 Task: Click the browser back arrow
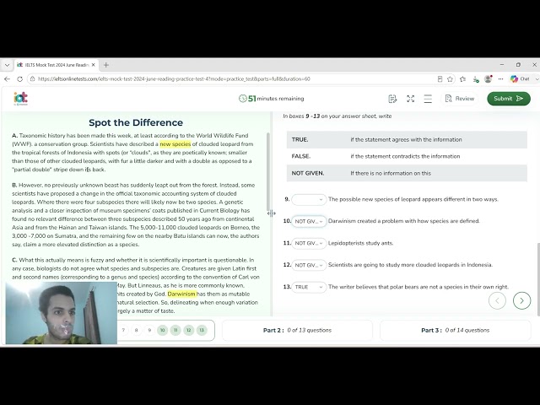coord(8,78)
